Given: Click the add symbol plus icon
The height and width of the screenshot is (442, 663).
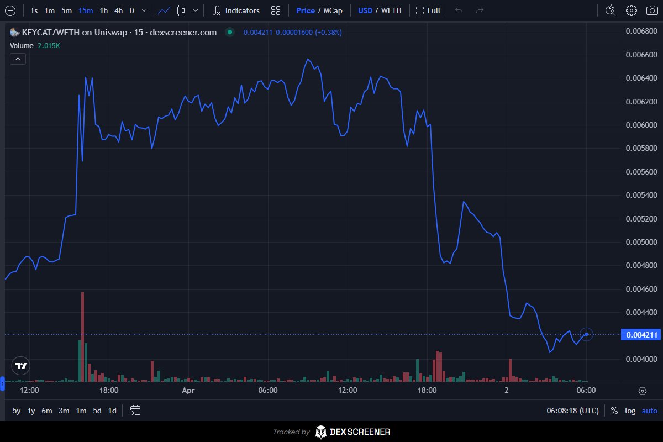Looking at the screenshot, I should (x=10, y=10).
